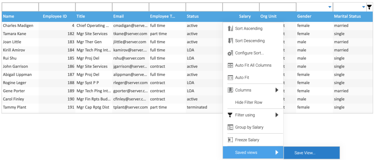Click the Mgr Syst P P title cell
This screenshot has height=160, width=382.
click(94, 83)
